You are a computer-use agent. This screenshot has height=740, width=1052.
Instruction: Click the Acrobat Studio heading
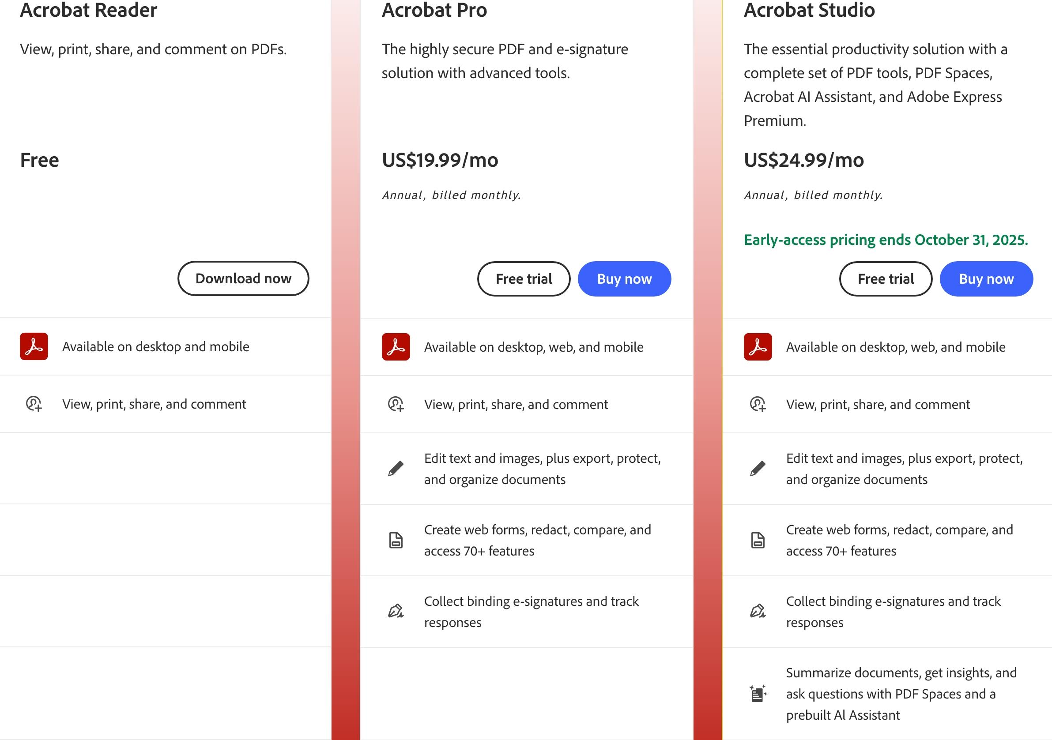(809, 10)
